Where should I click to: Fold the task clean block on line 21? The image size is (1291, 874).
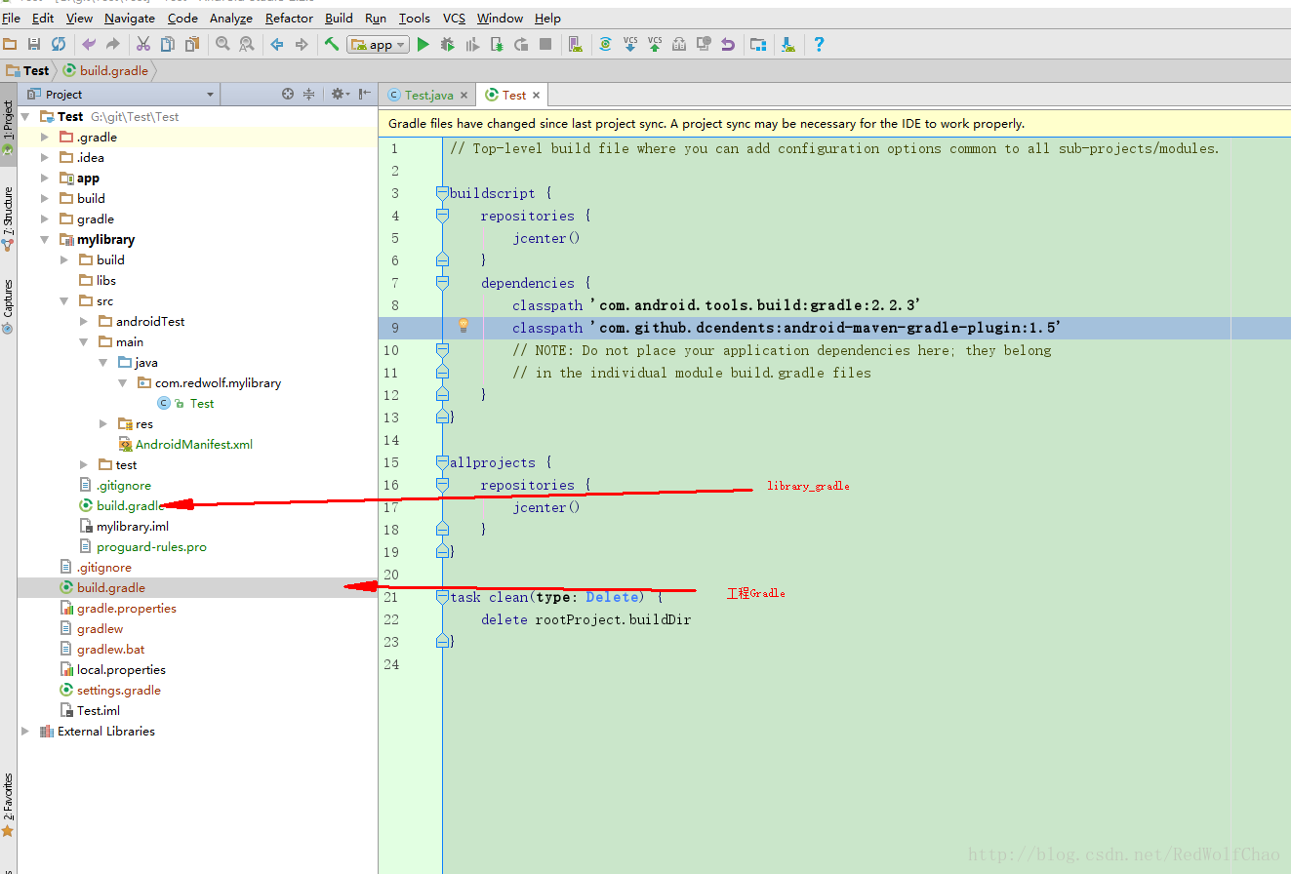click(442, 597)
